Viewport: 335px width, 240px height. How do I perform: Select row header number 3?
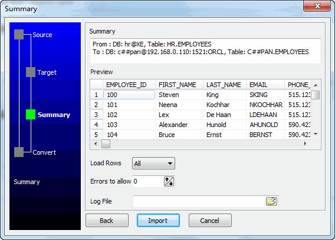tap(97, 115)
